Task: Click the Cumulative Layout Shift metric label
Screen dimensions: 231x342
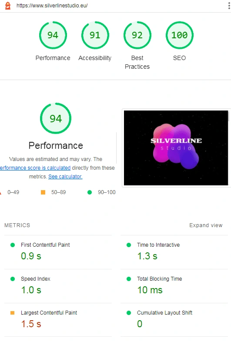Action: [165, 313]
